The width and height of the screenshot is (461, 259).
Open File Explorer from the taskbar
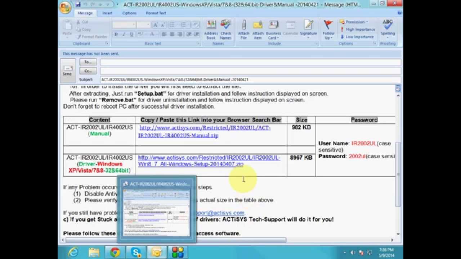pyautogui.click(x=94, y=252)
